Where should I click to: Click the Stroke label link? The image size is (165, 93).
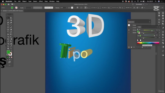click(x=22, y=8)
